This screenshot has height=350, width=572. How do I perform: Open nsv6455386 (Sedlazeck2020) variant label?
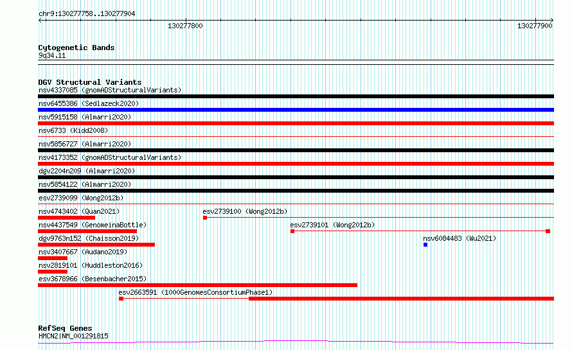pos(89,103)
